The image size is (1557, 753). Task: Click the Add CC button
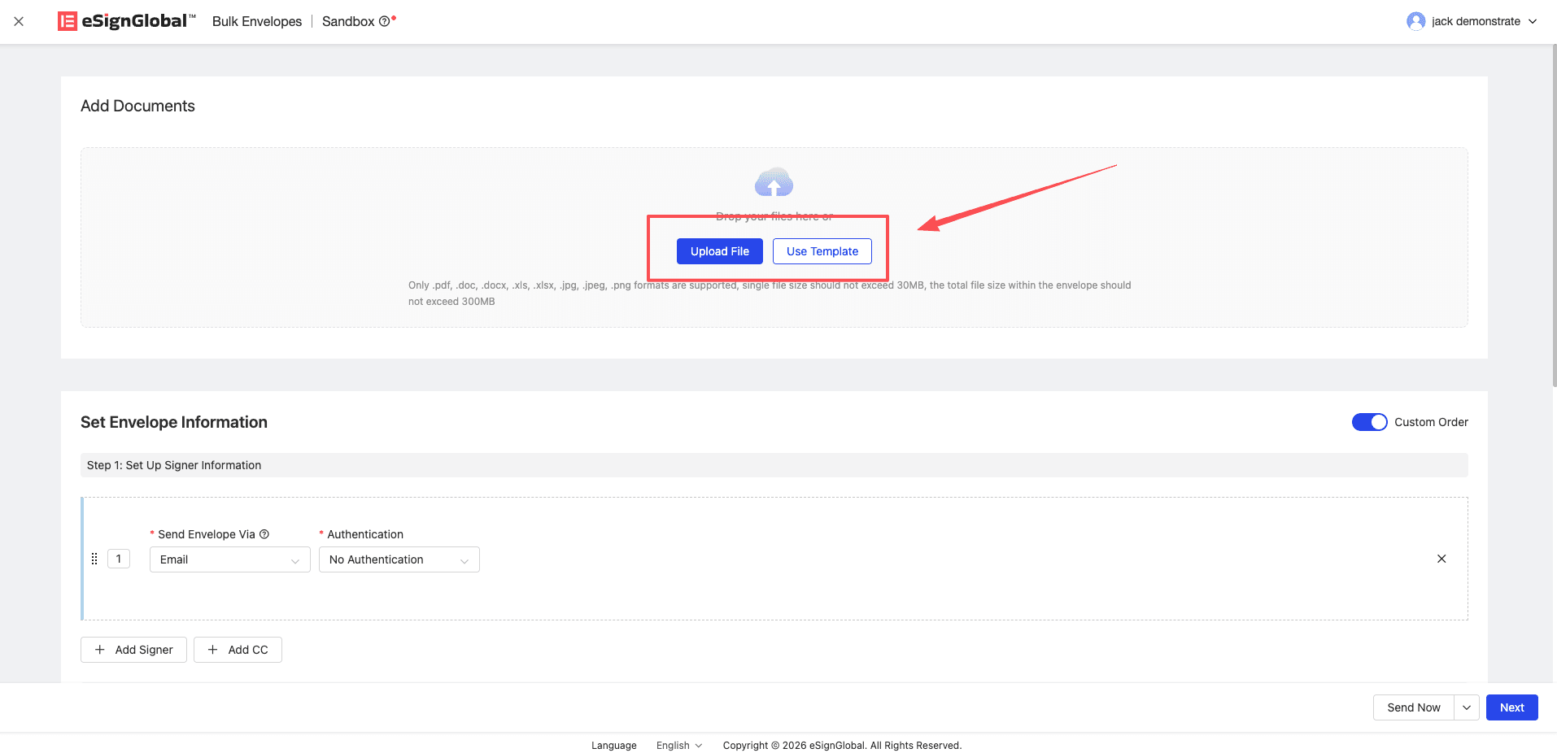point(238,650)
